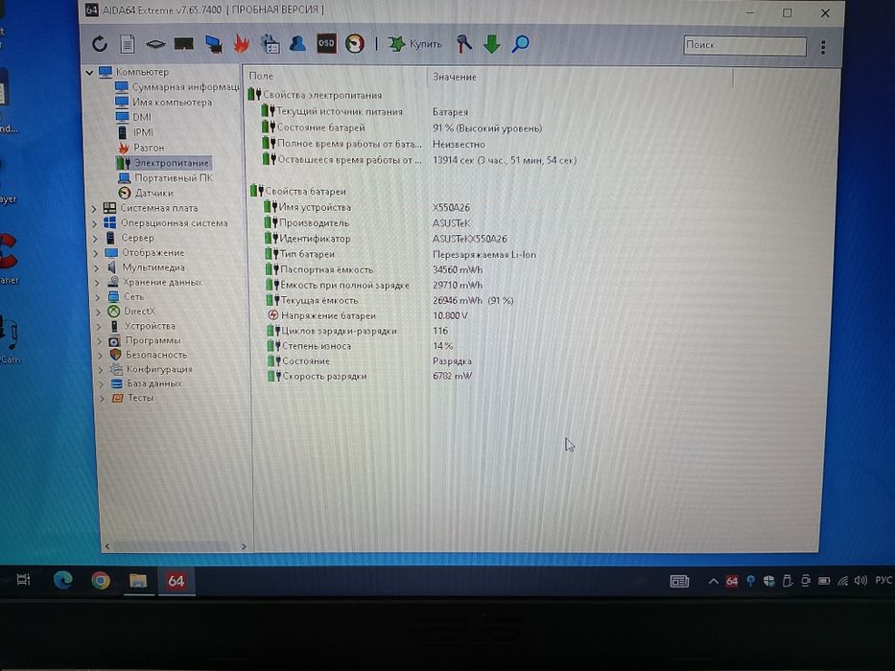Expand the Операционная система node
Image resolution: width=895 pixels, height=671 pixels.
[x=95, y=223]
